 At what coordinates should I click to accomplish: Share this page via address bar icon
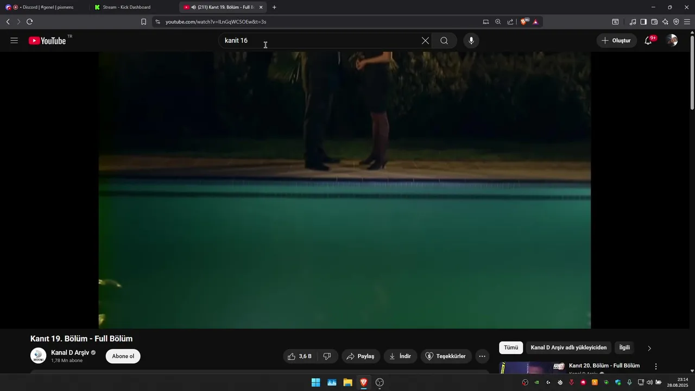(510, 22)
